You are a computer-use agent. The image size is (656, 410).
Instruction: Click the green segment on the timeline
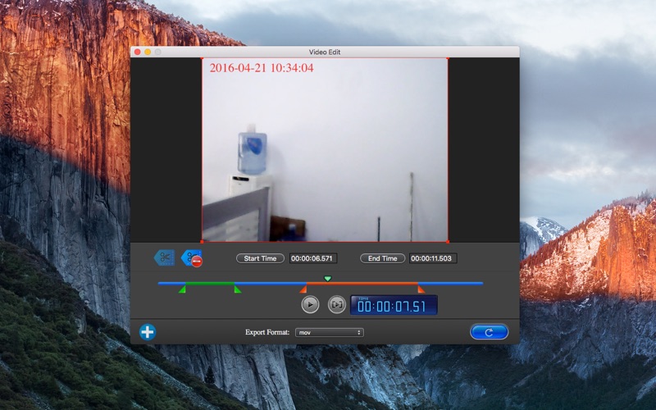tap(210, 284)
